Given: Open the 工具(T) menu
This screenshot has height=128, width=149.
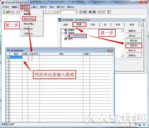Looking at the screenshot, I should click(x=34, y=7).
